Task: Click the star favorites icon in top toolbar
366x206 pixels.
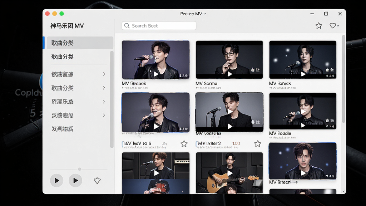Action: (318, 26)
